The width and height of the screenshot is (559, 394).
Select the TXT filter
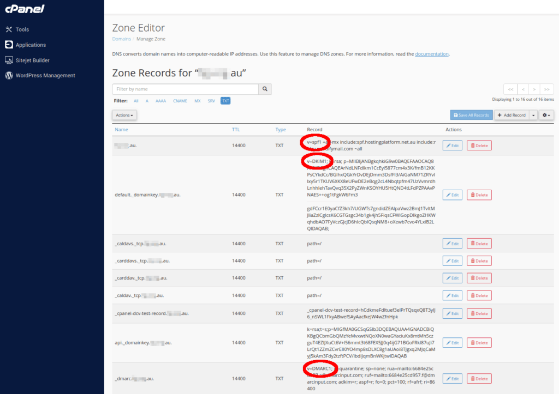[225, 101]
